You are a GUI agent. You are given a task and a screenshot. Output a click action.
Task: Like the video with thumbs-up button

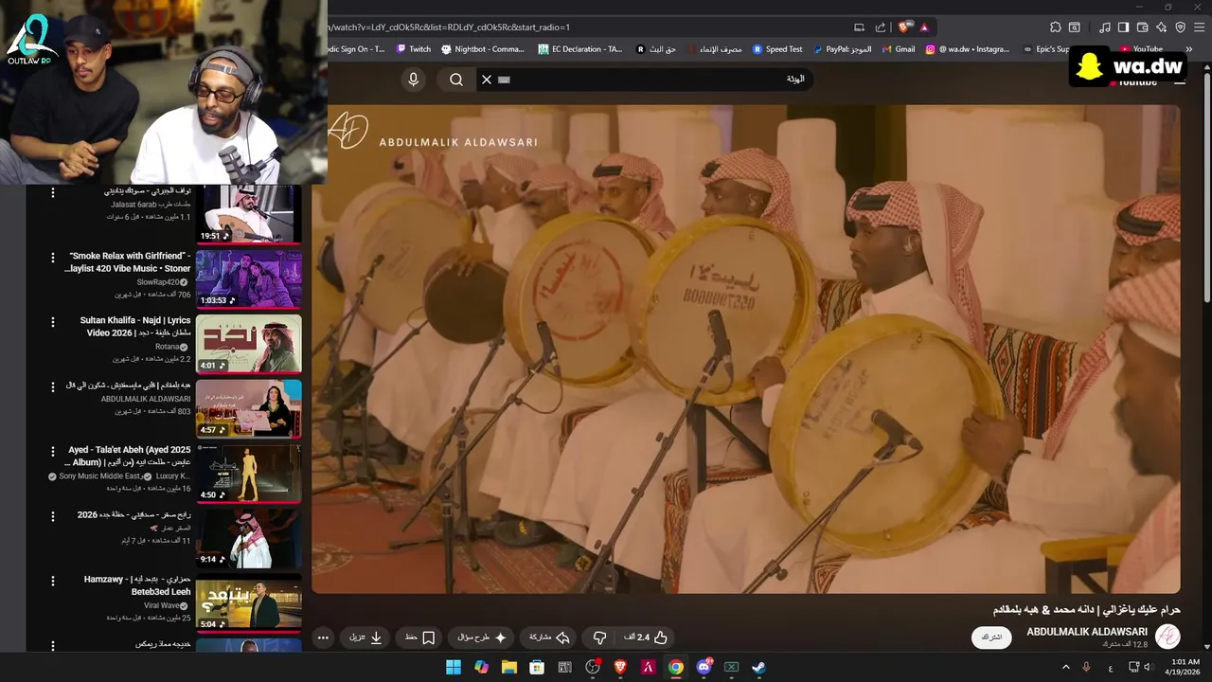(x=646, y=637)
